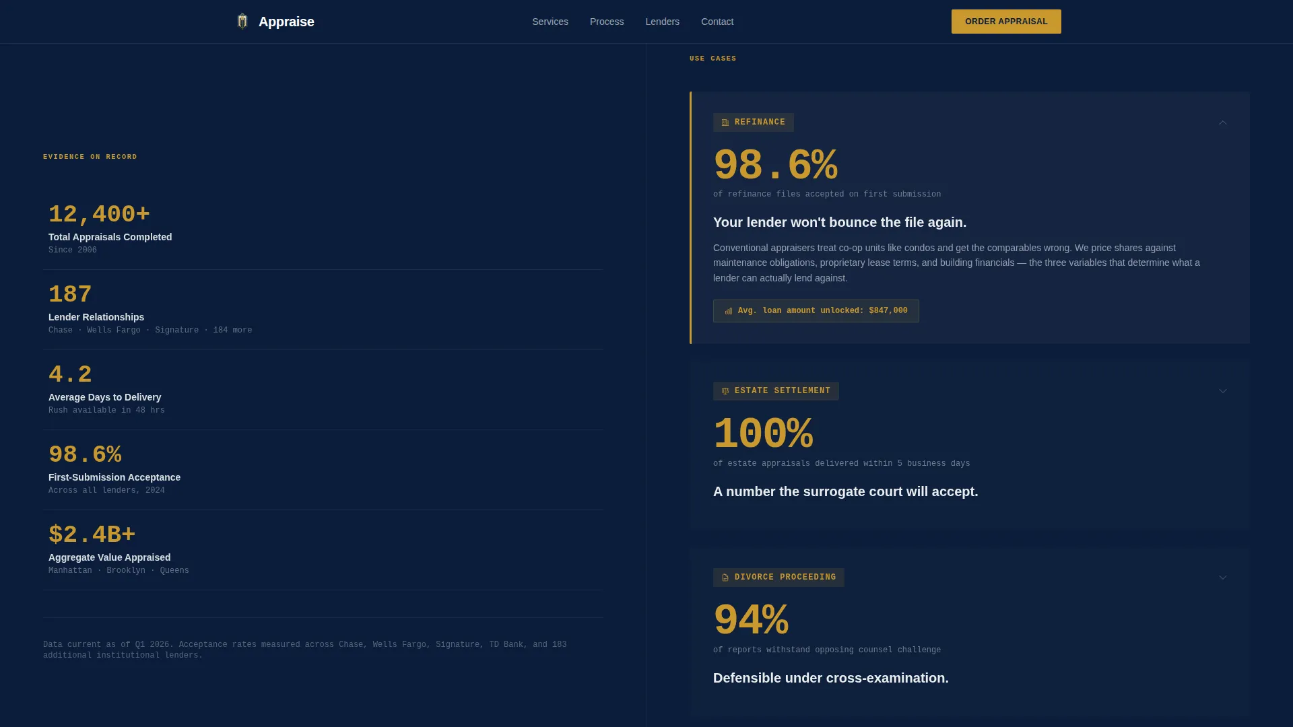The height and width of the screenshot is (727, 1293).
Task: Click the $2.4B+ aggregate value figure
Action: tap(92, 535)
